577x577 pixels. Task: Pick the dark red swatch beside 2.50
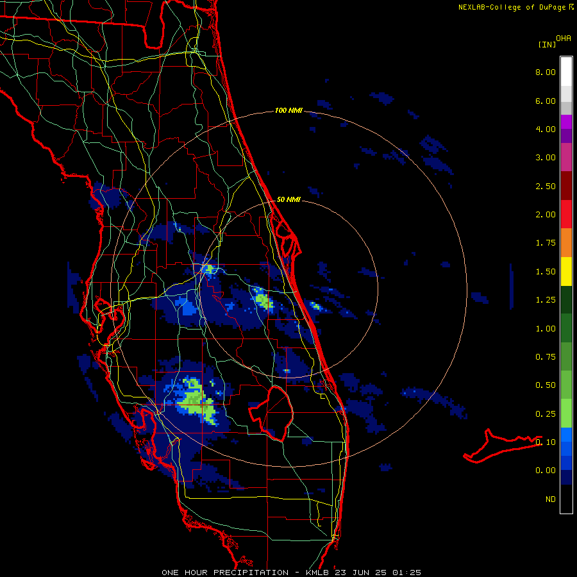click(x=566, y=186)
